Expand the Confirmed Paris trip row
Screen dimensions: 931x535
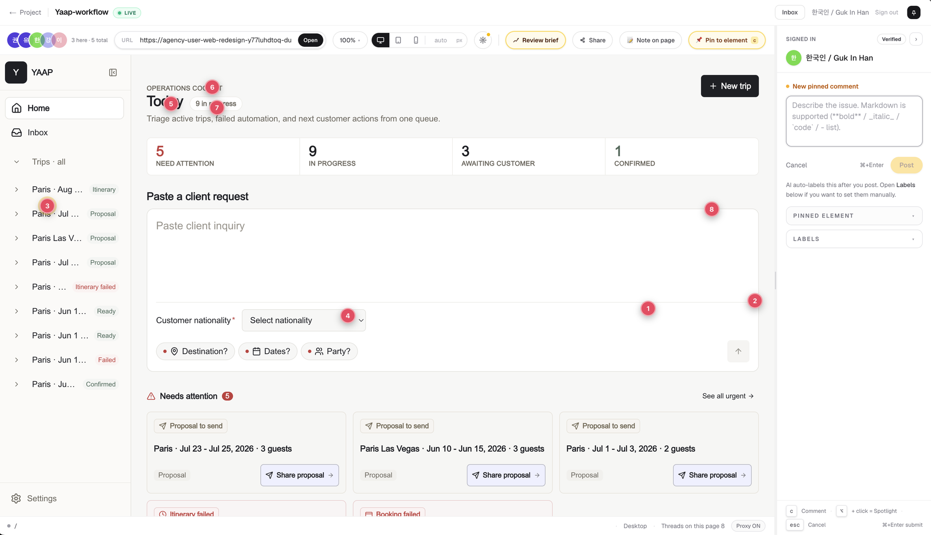coord(17,385)
